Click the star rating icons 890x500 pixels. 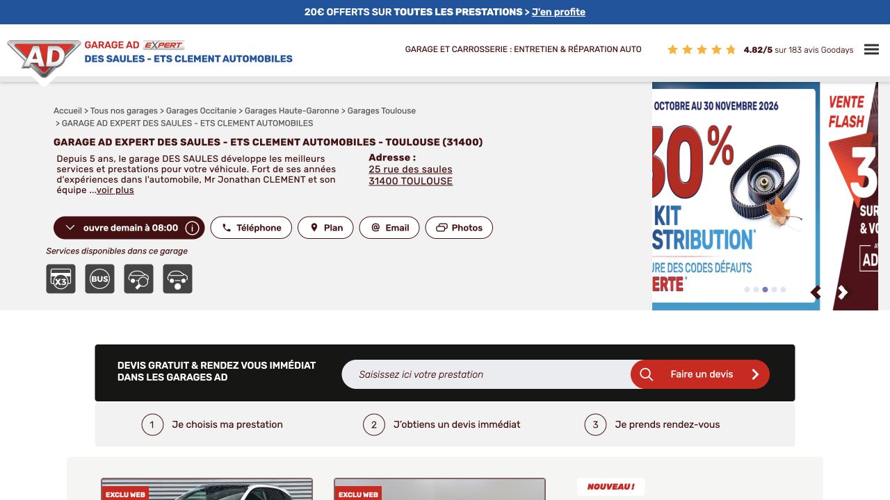(702, 49)
